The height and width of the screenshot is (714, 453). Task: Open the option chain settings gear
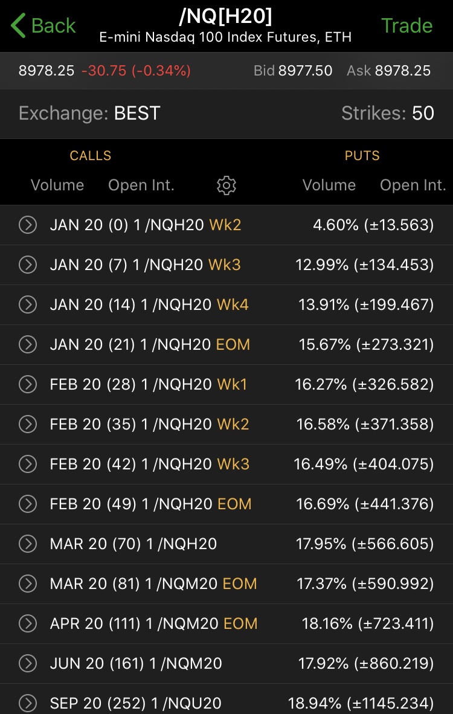226,185
